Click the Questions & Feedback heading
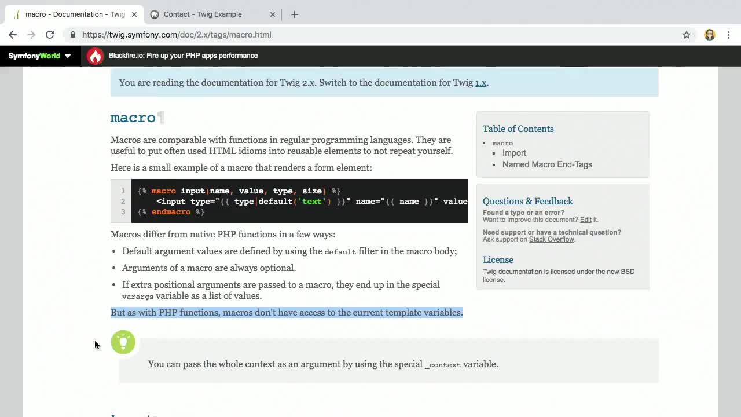This screenshot has width=741, height=417. (x=528, y=201)
